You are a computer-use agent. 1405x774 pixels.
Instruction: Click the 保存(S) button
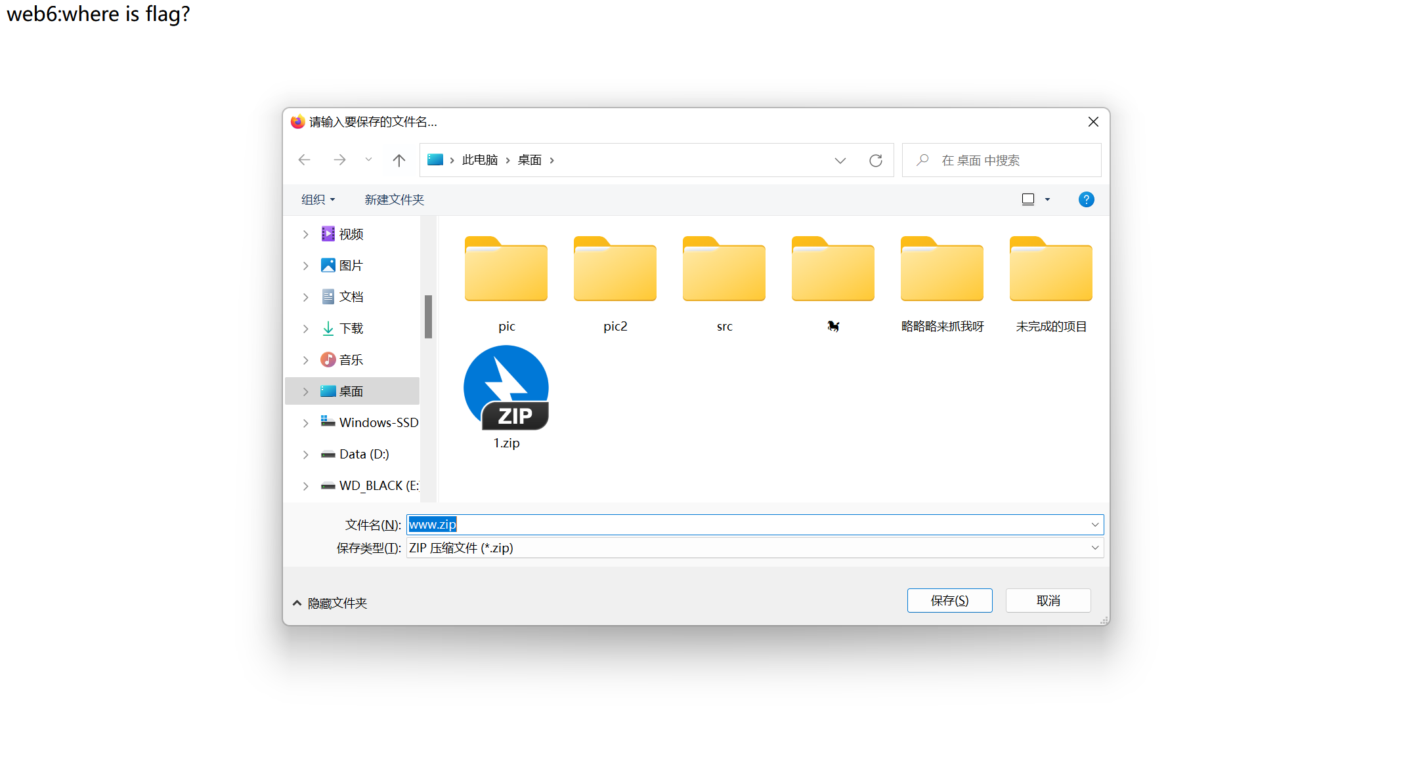pyautogui.click(x=949, y=600)
